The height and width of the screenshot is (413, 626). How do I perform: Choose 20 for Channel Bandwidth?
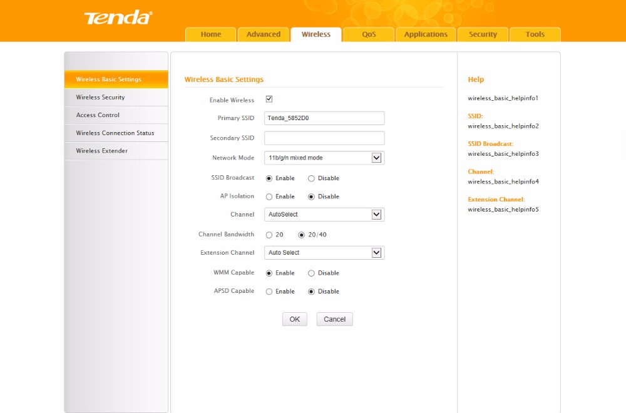click(269, 235)
